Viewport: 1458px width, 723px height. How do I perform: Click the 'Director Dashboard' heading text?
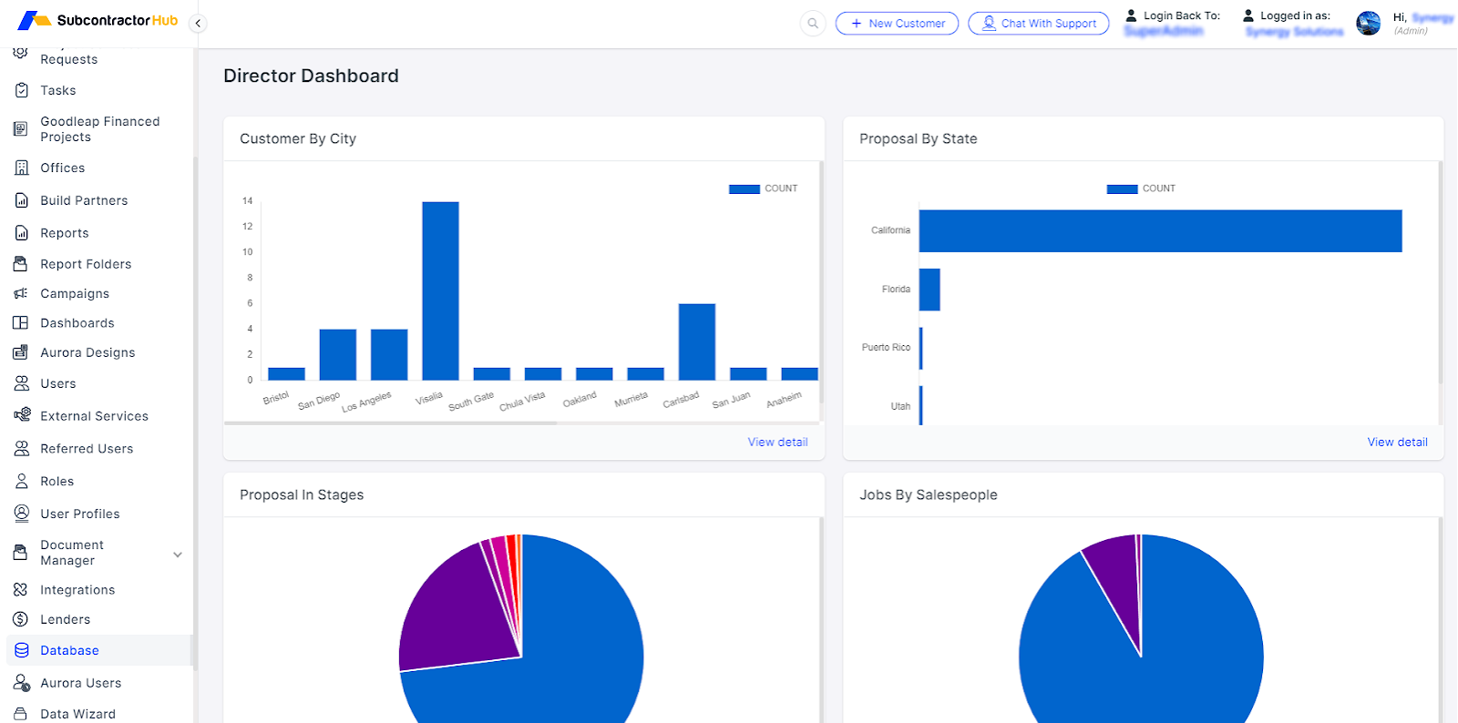(x=311, y=76)
